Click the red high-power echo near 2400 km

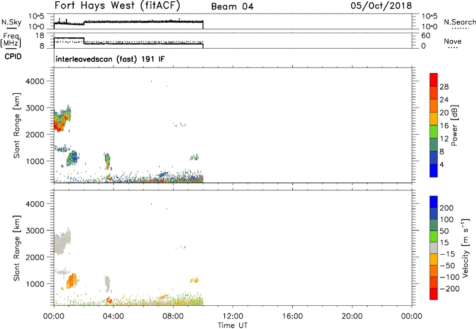[58, 125]
